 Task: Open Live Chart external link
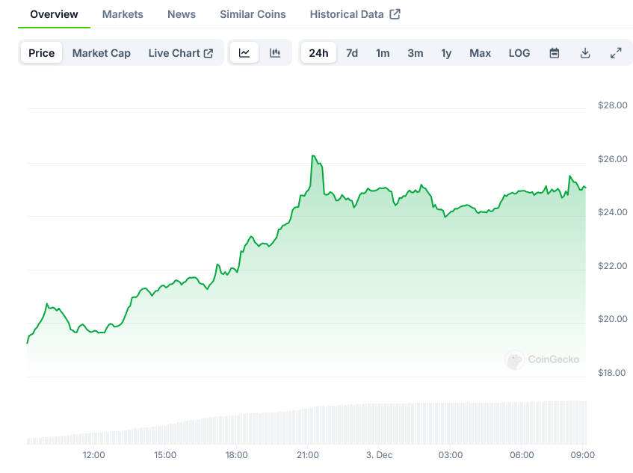[x=181, y=53]
